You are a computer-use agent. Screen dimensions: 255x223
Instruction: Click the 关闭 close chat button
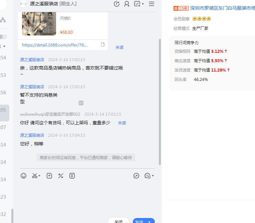point(118,221)
